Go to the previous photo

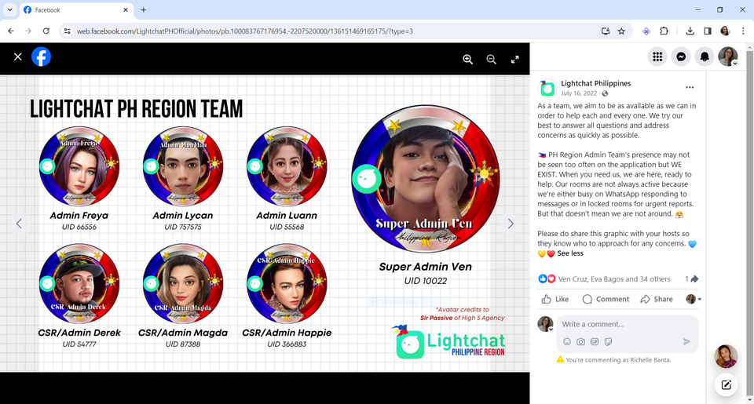tap(19, 224)
